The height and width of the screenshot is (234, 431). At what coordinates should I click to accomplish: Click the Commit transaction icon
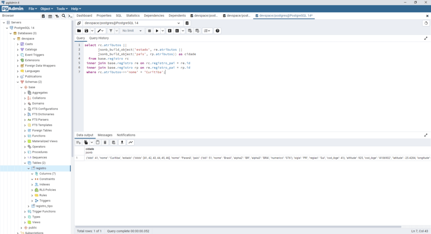190,31
